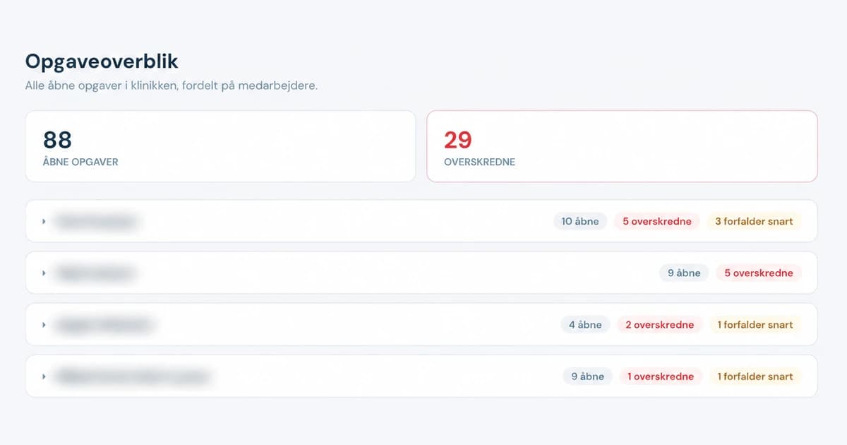Click the Opgaveoverblik page heading
Screen dimensions: 847x445
[102, 61]
